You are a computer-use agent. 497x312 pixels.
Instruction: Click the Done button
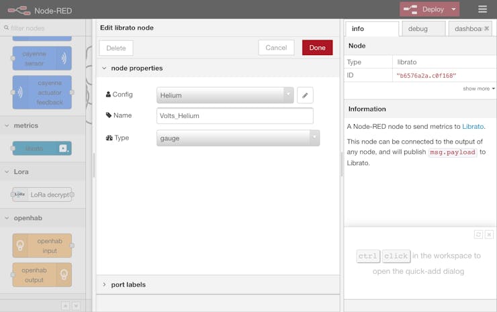tap(317, 48)
